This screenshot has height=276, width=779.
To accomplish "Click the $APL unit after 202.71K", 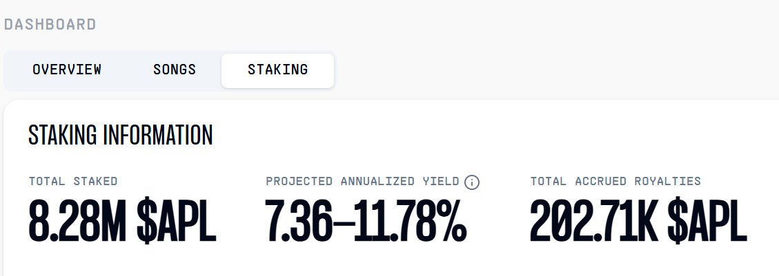I will pyautogui.click(x=707, y=221).
